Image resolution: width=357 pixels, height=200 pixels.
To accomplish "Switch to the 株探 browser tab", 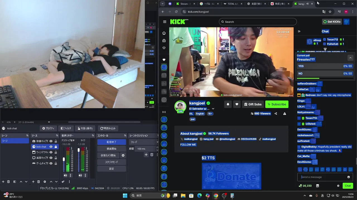I will (x=279, y=4).
